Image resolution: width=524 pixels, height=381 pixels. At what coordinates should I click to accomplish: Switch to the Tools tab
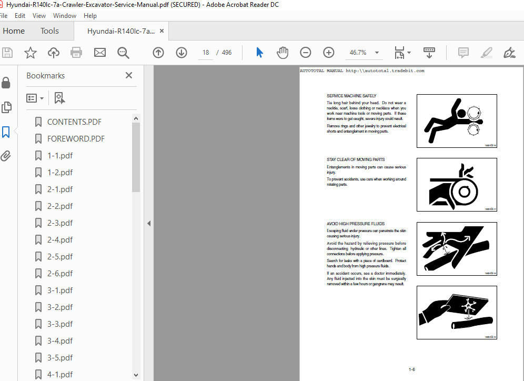[x=49, y=31]
